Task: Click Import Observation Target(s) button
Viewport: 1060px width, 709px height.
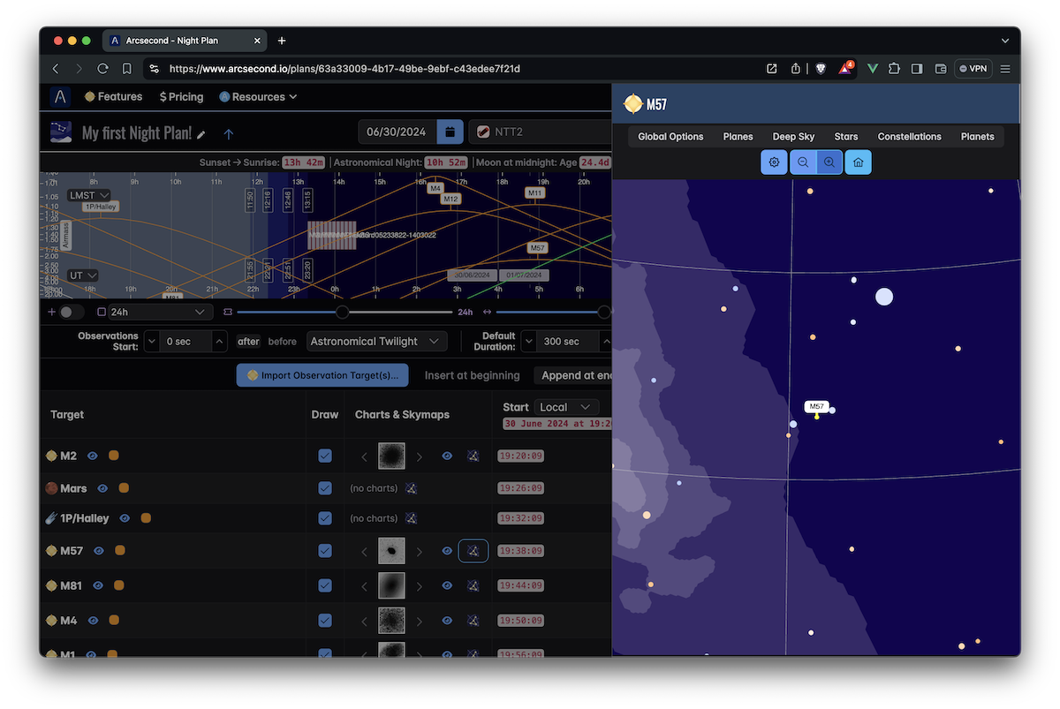Action: point(322,375)
